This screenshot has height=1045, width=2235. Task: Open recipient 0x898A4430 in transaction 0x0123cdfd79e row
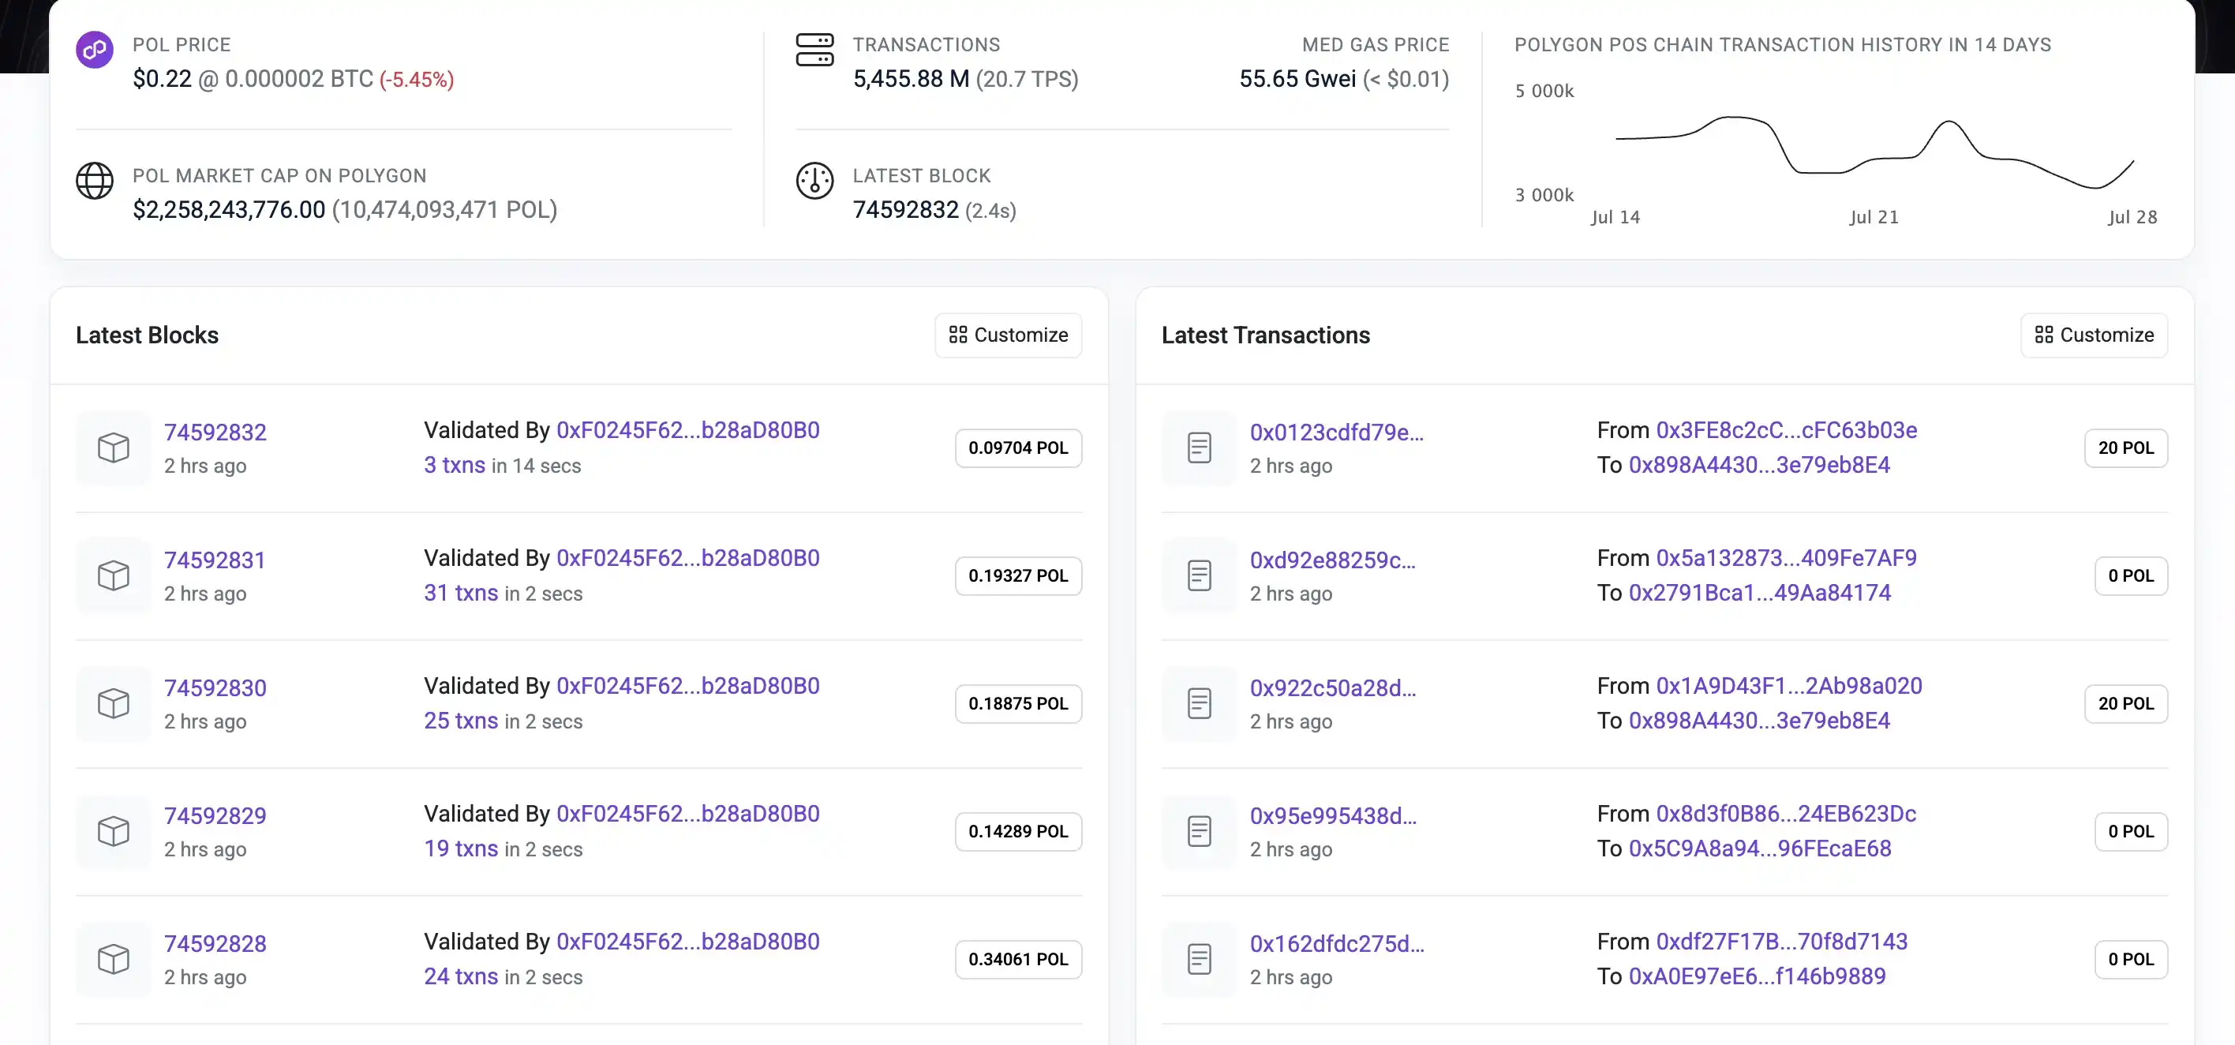pyautogui.click(x=1758, y=465)
